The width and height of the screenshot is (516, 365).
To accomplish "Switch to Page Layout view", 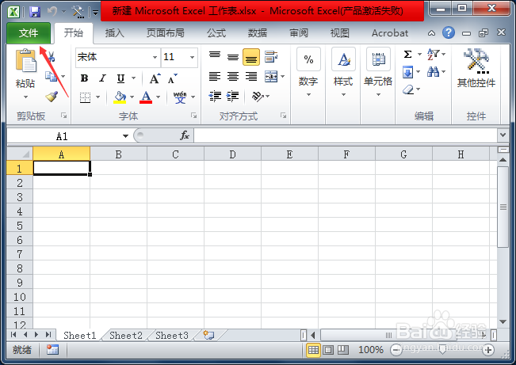I will click(328, 350).
